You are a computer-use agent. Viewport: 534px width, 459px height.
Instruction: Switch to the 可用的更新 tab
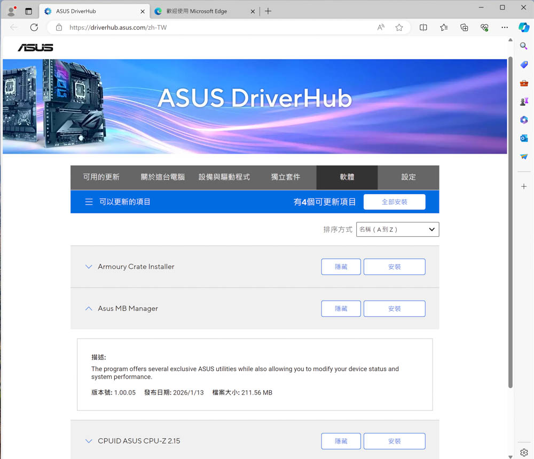tap(101, 177)
